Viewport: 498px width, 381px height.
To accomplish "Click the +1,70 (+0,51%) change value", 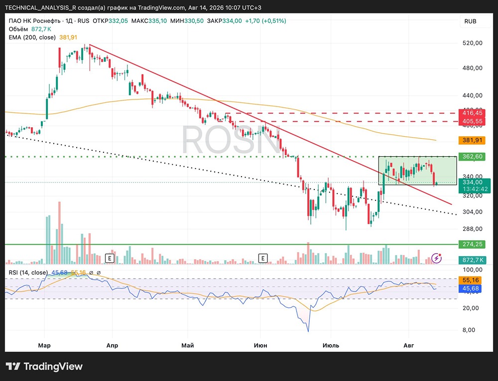I will pyautogui.click(x=265, y=21).
